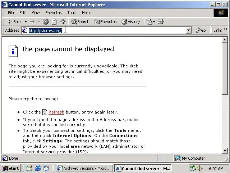Click the Start button
Viewport: 230px width, 173px height.
point(10,168)
